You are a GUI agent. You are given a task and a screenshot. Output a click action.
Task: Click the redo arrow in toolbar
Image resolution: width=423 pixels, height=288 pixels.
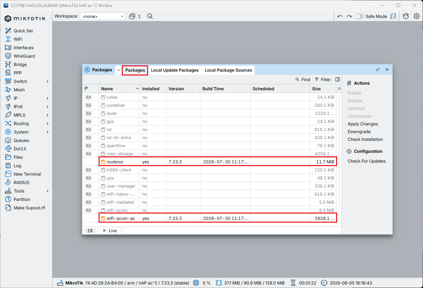[349, 16]
